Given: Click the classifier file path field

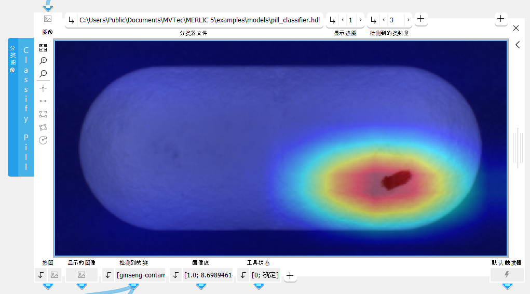Looking at the screenshot, I should pos(199,20).
